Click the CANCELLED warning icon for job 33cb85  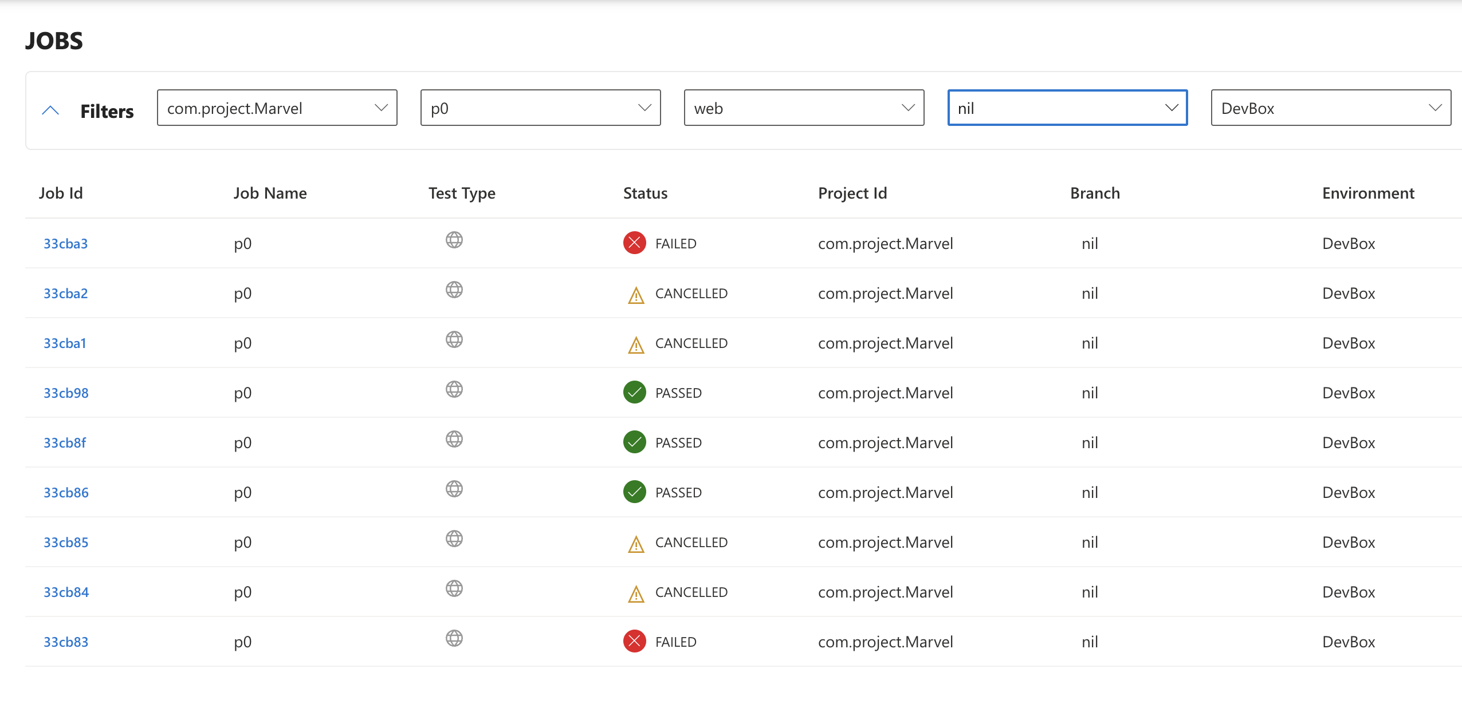pos(636,544)
